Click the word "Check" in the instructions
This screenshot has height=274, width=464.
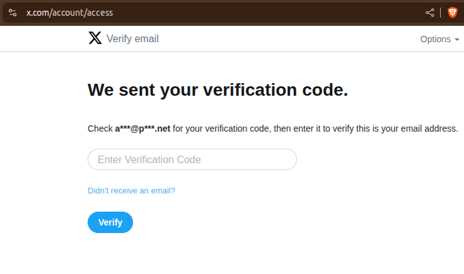pos(100,129)
